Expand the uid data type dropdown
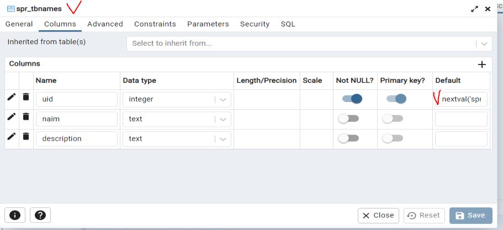 point(223,99)
